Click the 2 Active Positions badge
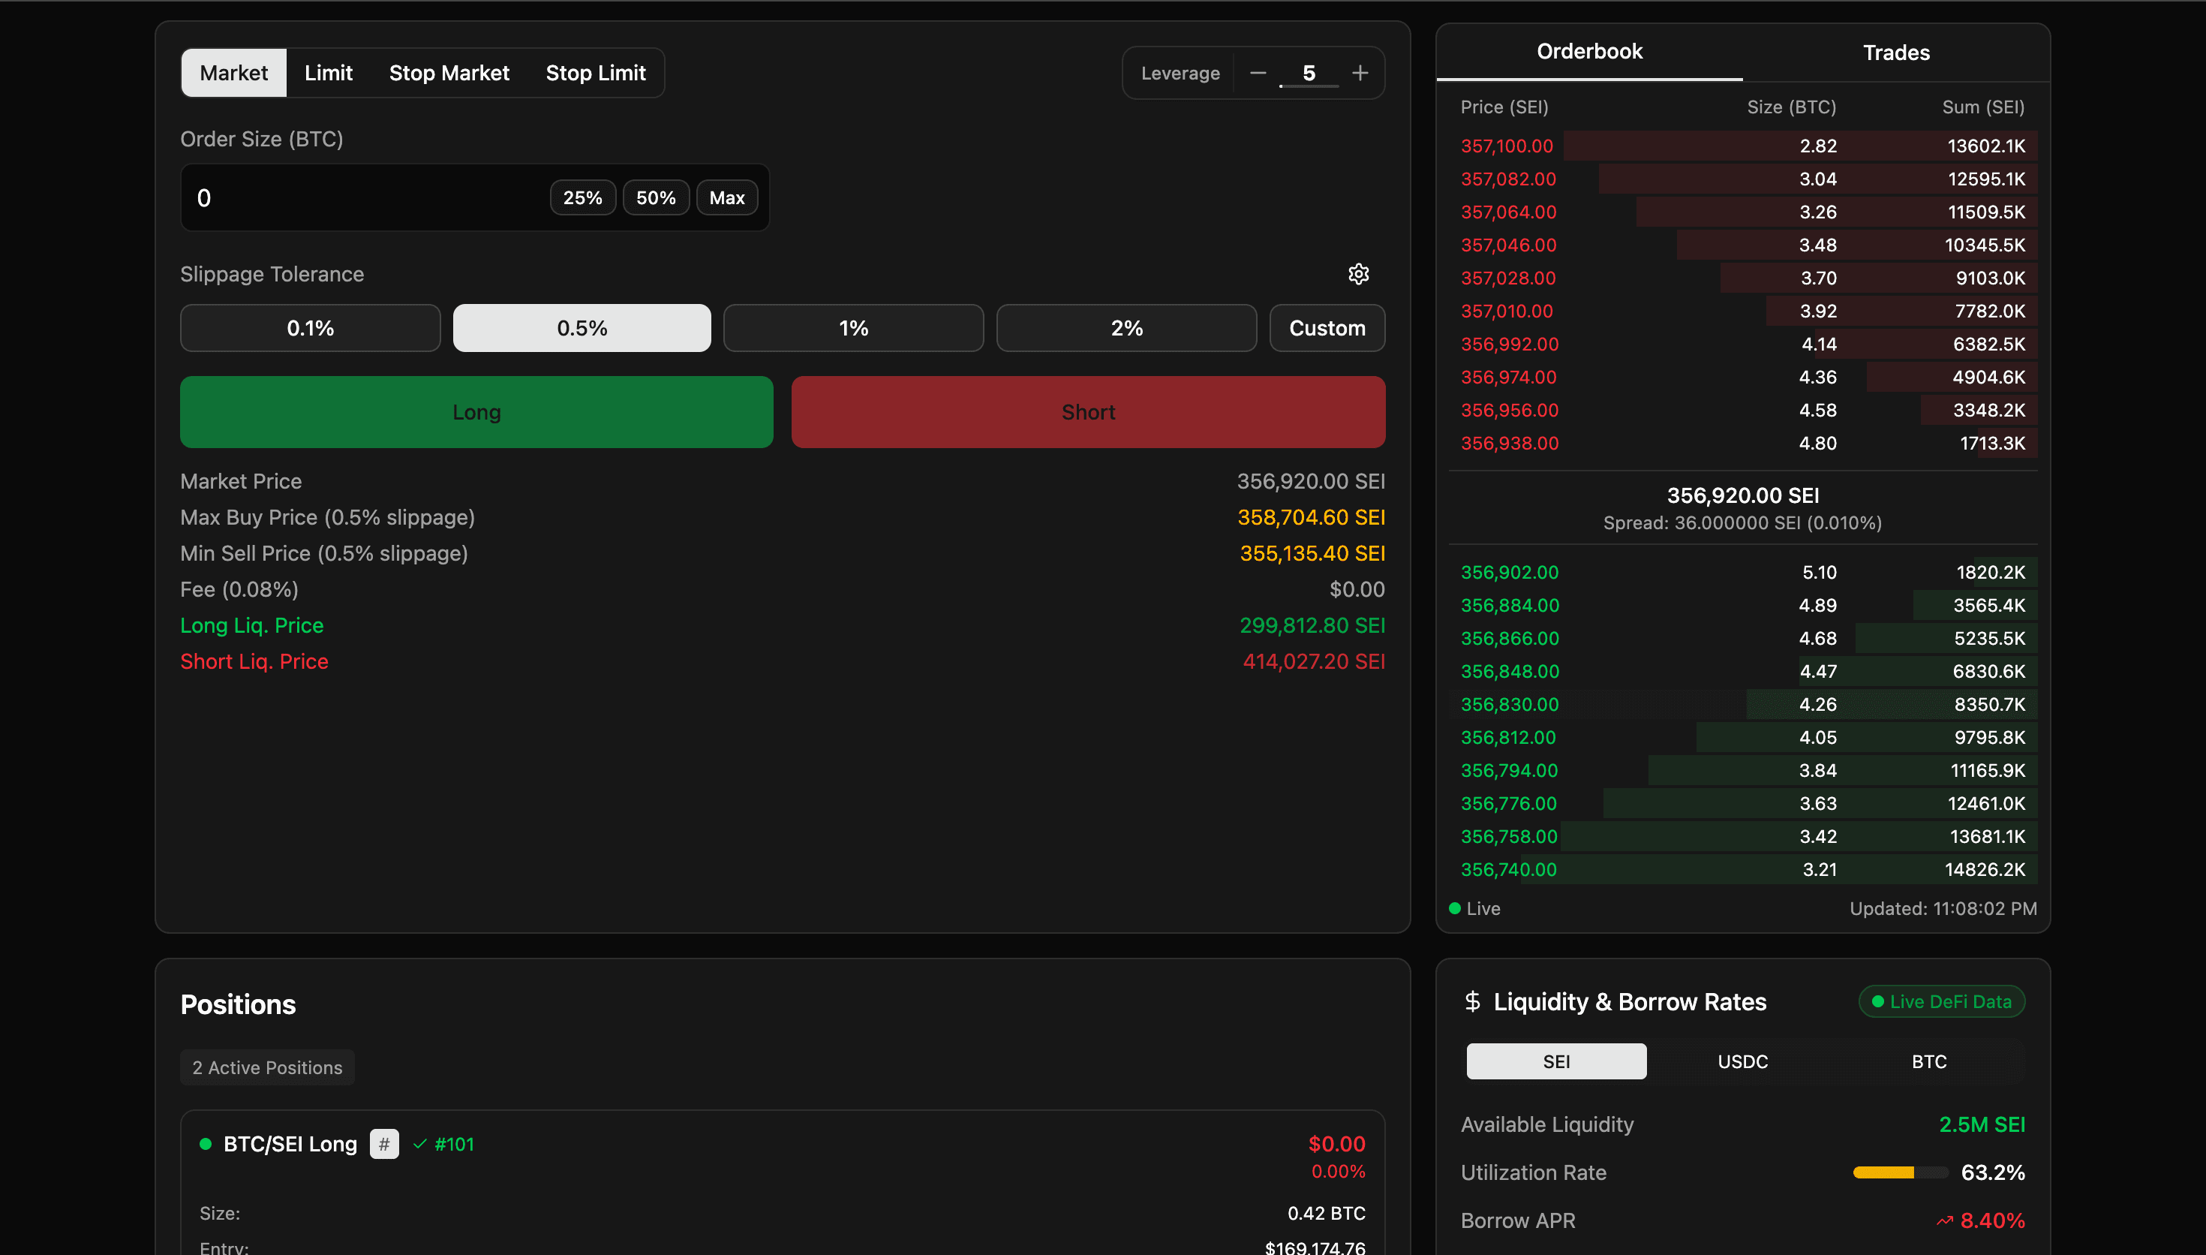 click(x=267, y=1067)
